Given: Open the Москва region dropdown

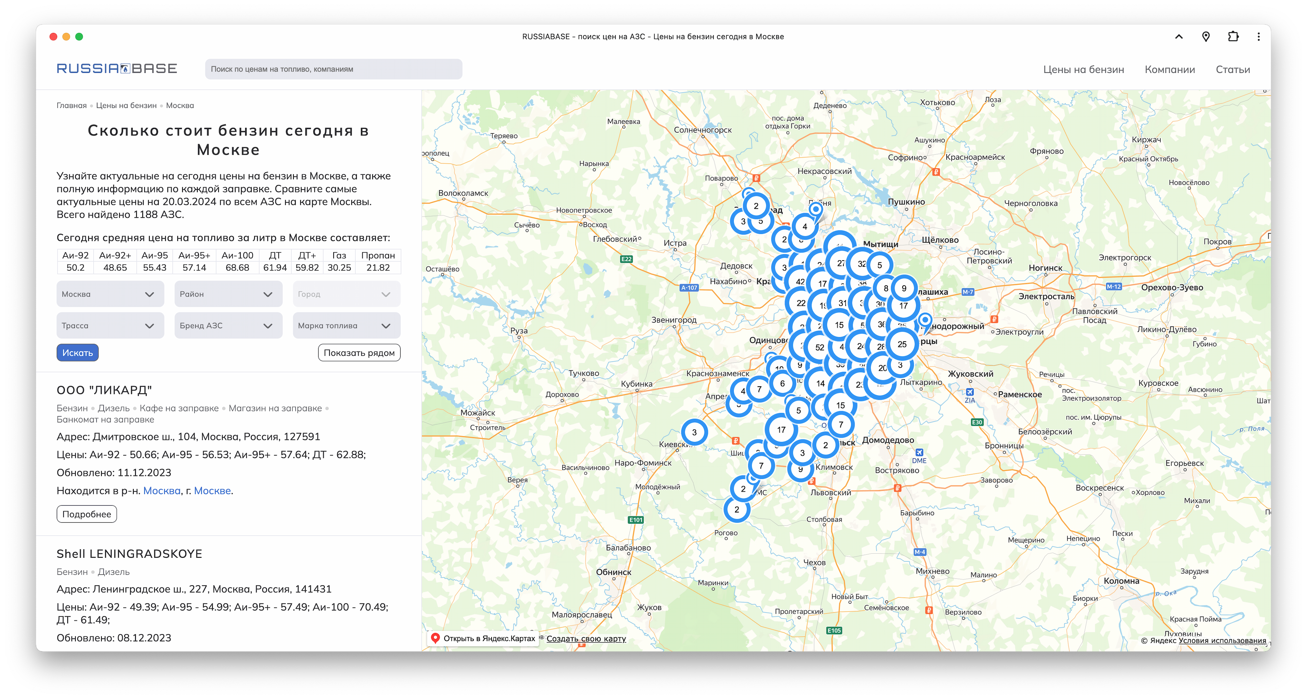Looking at the screenshot, I should [x=110, y=294].
